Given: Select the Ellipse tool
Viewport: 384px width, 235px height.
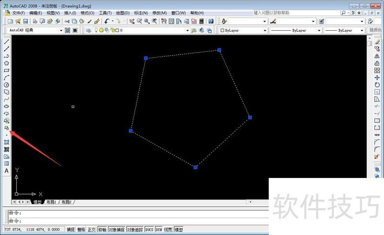Looking at the screenshot, I should tap(7, 106).
